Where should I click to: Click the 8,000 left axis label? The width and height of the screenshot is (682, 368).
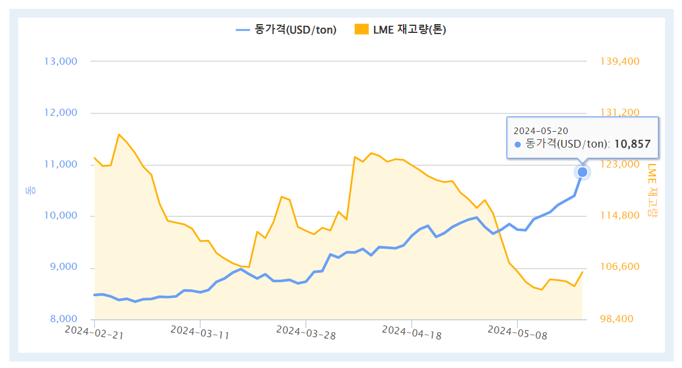click(x=63, y=319)
